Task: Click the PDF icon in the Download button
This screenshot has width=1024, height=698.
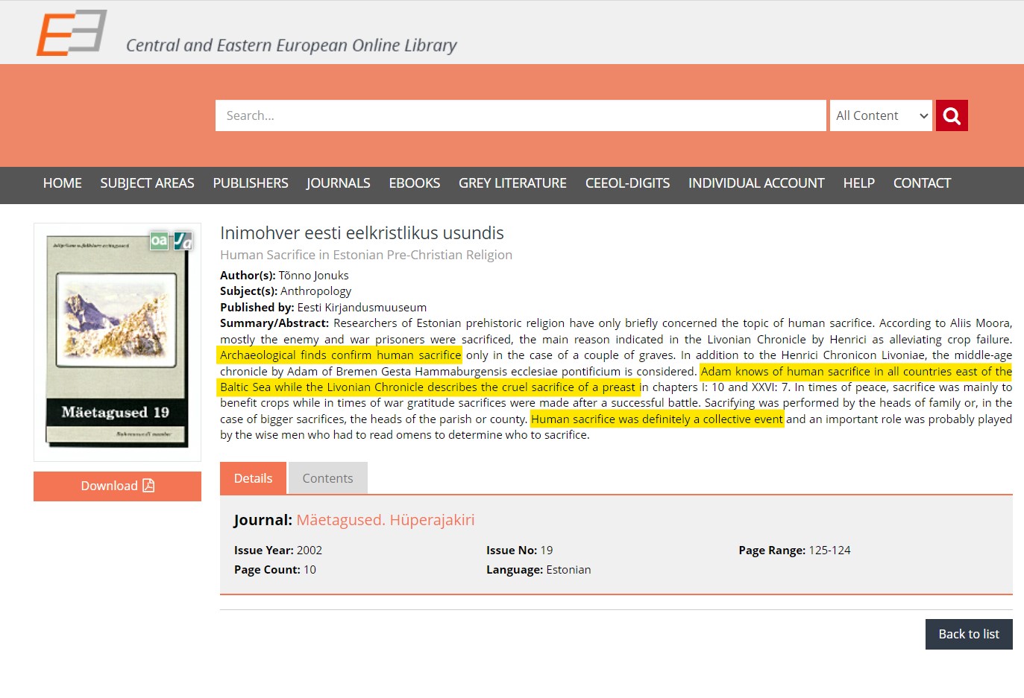Action: click(148, 486)
